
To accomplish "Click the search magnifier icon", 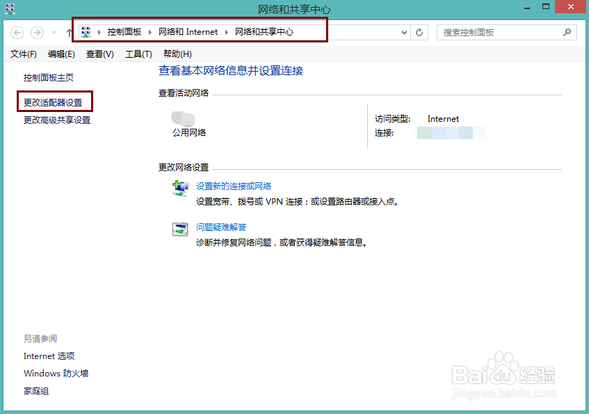I will pos(567,32).
